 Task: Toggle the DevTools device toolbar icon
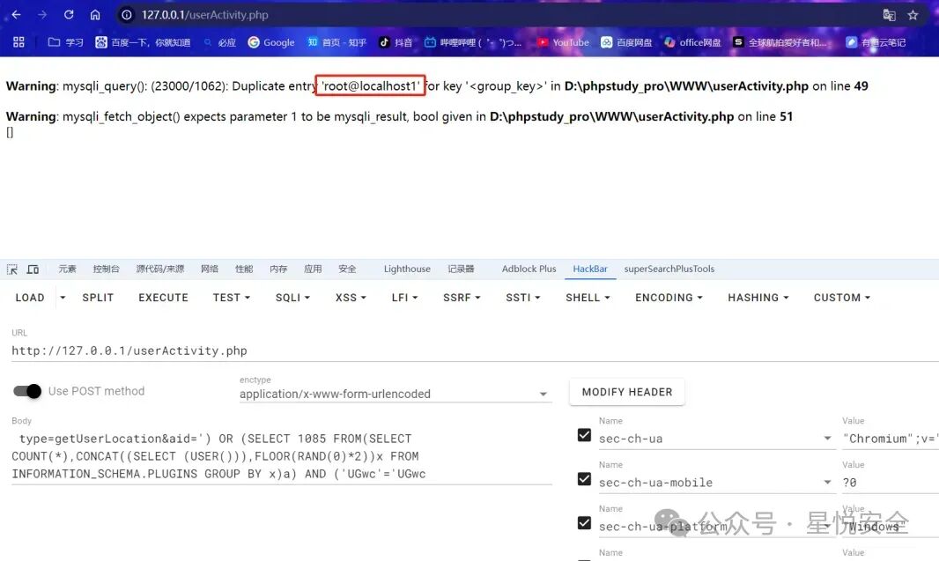click(x=33, y=269)
